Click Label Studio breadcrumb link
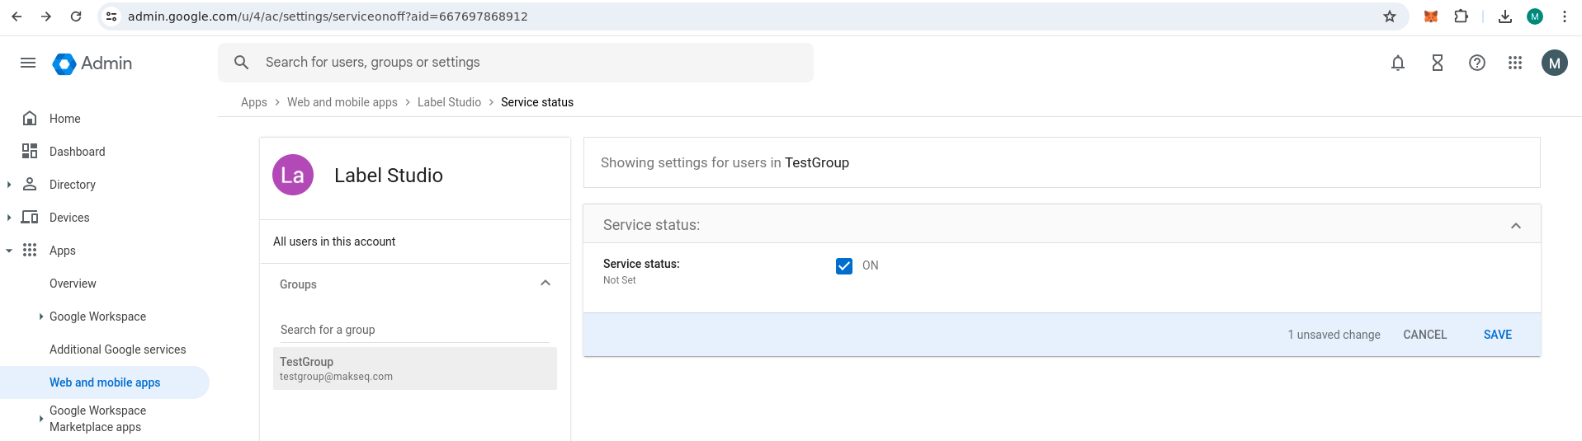The height and width of the screenshot is (441, 1582). point(449,102)
